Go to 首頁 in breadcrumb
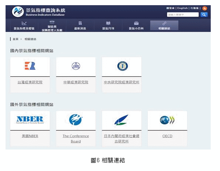Image resolution: width=220 pixels, height=171 pixels. 16,39
